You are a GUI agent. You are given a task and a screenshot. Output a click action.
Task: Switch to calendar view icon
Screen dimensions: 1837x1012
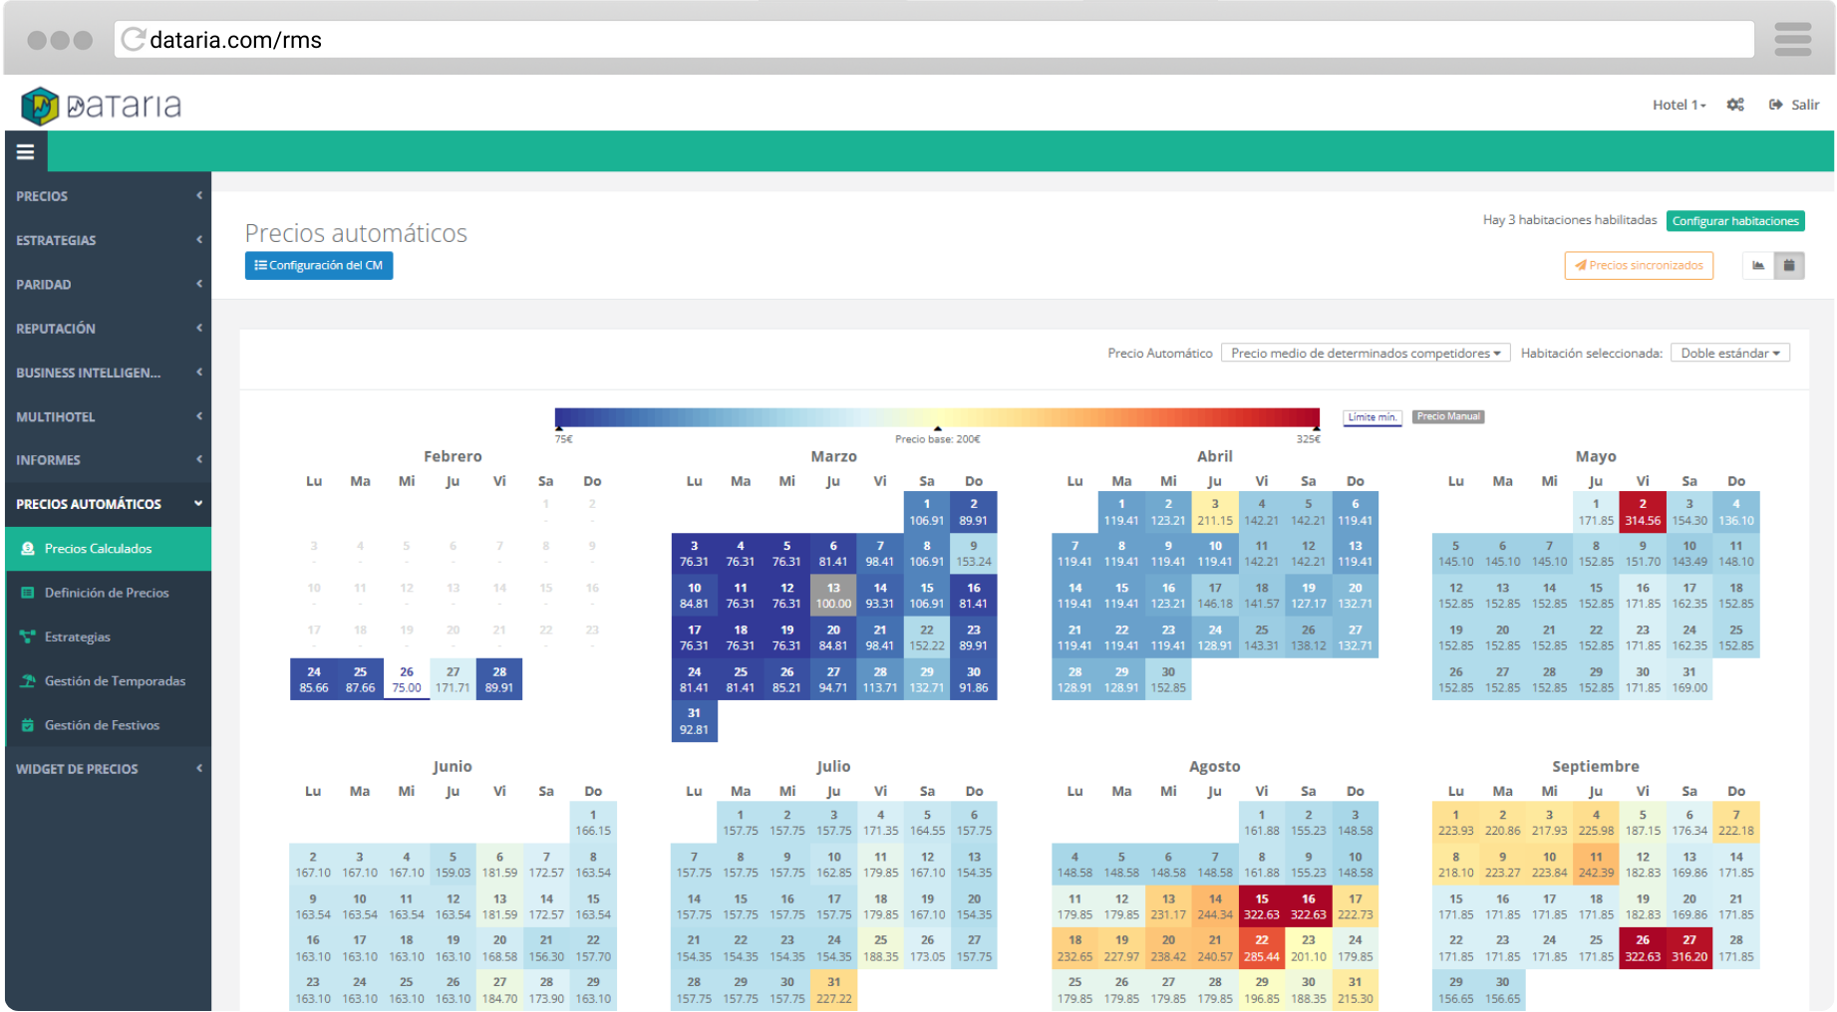point(1789,265)
